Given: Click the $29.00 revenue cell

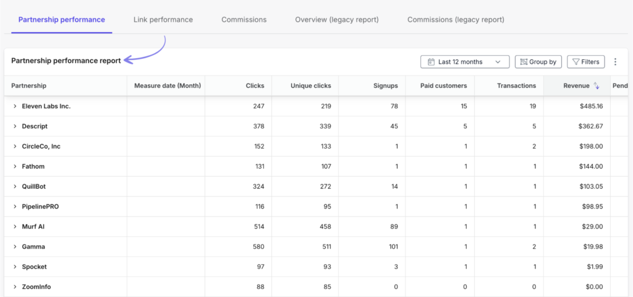Looking at the screenshot, I should coord(577,226).
